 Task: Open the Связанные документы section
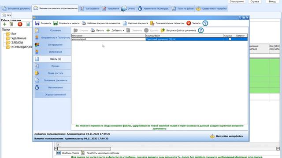(x=52, y=80)
